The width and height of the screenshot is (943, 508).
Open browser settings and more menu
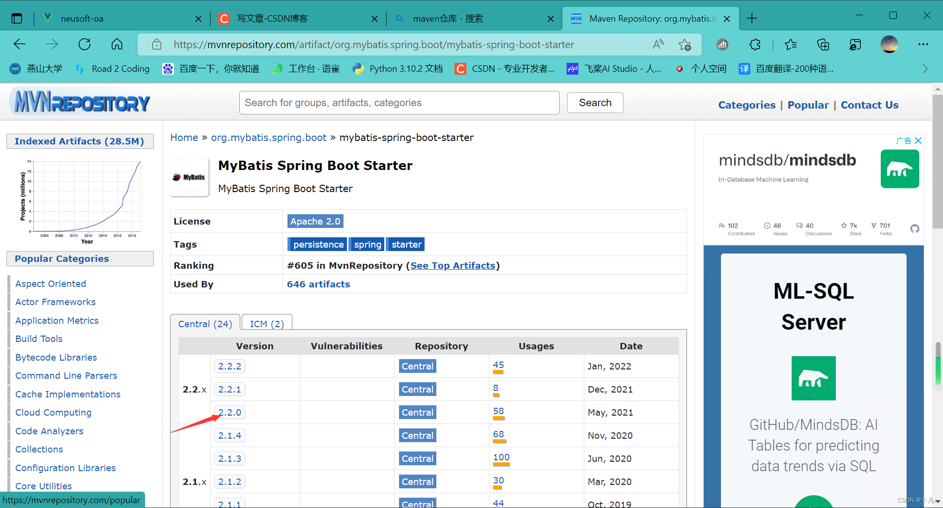click(923, 44)
